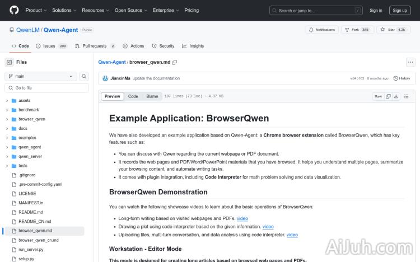Image resolution: width=420 pixels, height=262 pixels.
Task: Go to the Pricing page
Action: [192, 10]
